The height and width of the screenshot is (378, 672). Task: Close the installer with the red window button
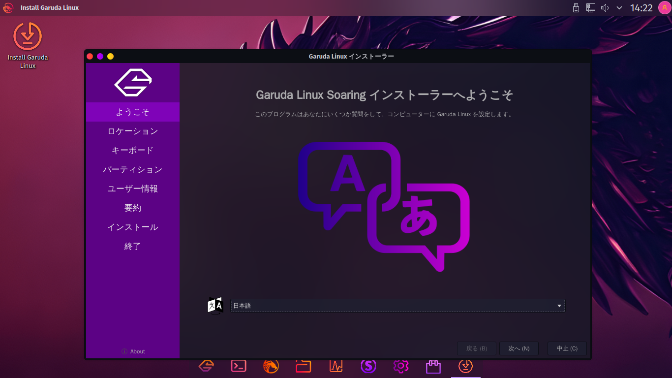[90, 56]
